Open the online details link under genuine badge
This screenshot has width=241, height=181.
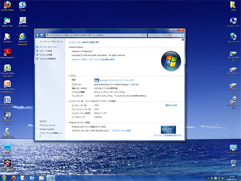(168, 135)
